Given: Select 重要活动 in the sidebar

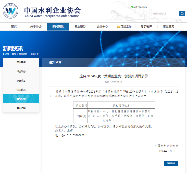Looking at the screenshot, I should tap(21, 108).
